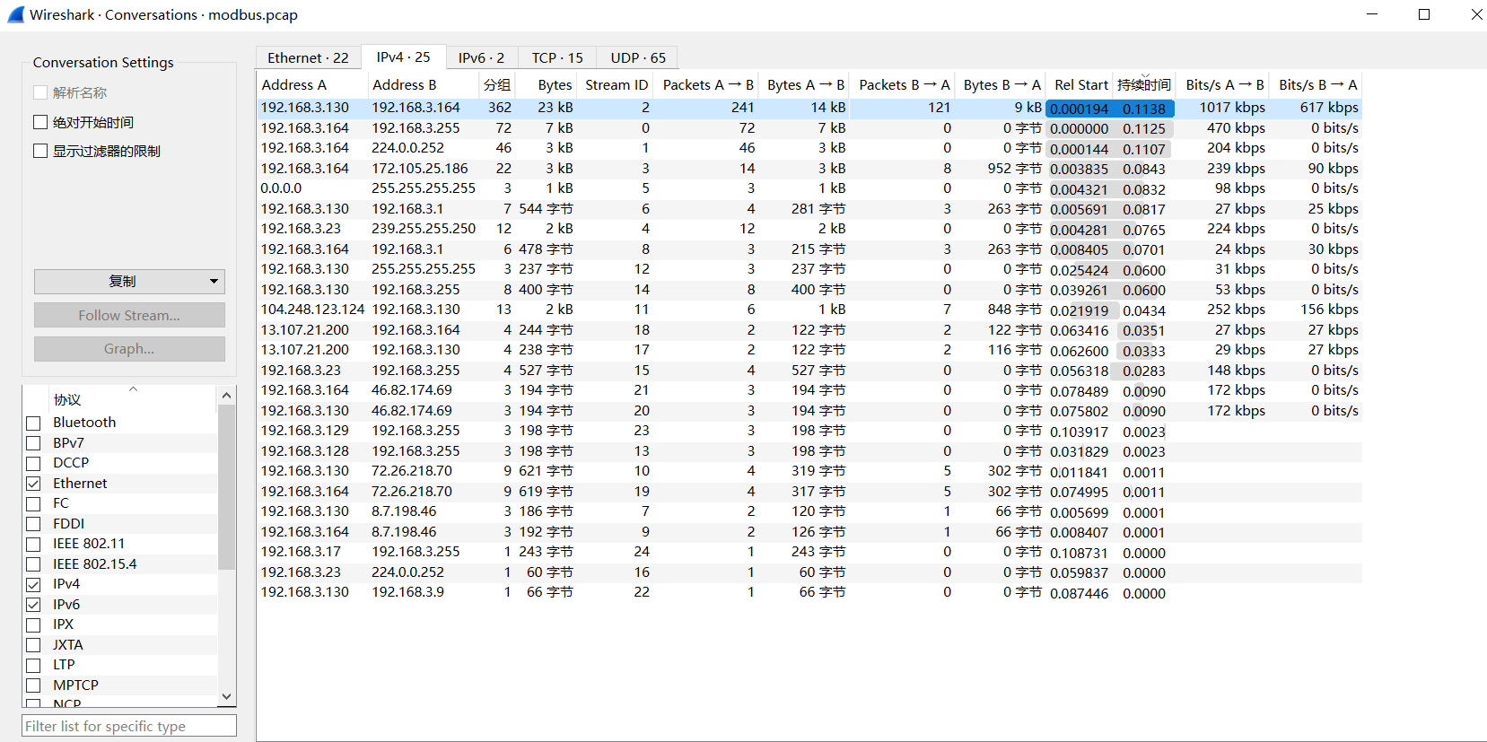Click the protocol list scrollbar thumb
This screenshot has height=742, width=1487.
click(x=226, y=487)
